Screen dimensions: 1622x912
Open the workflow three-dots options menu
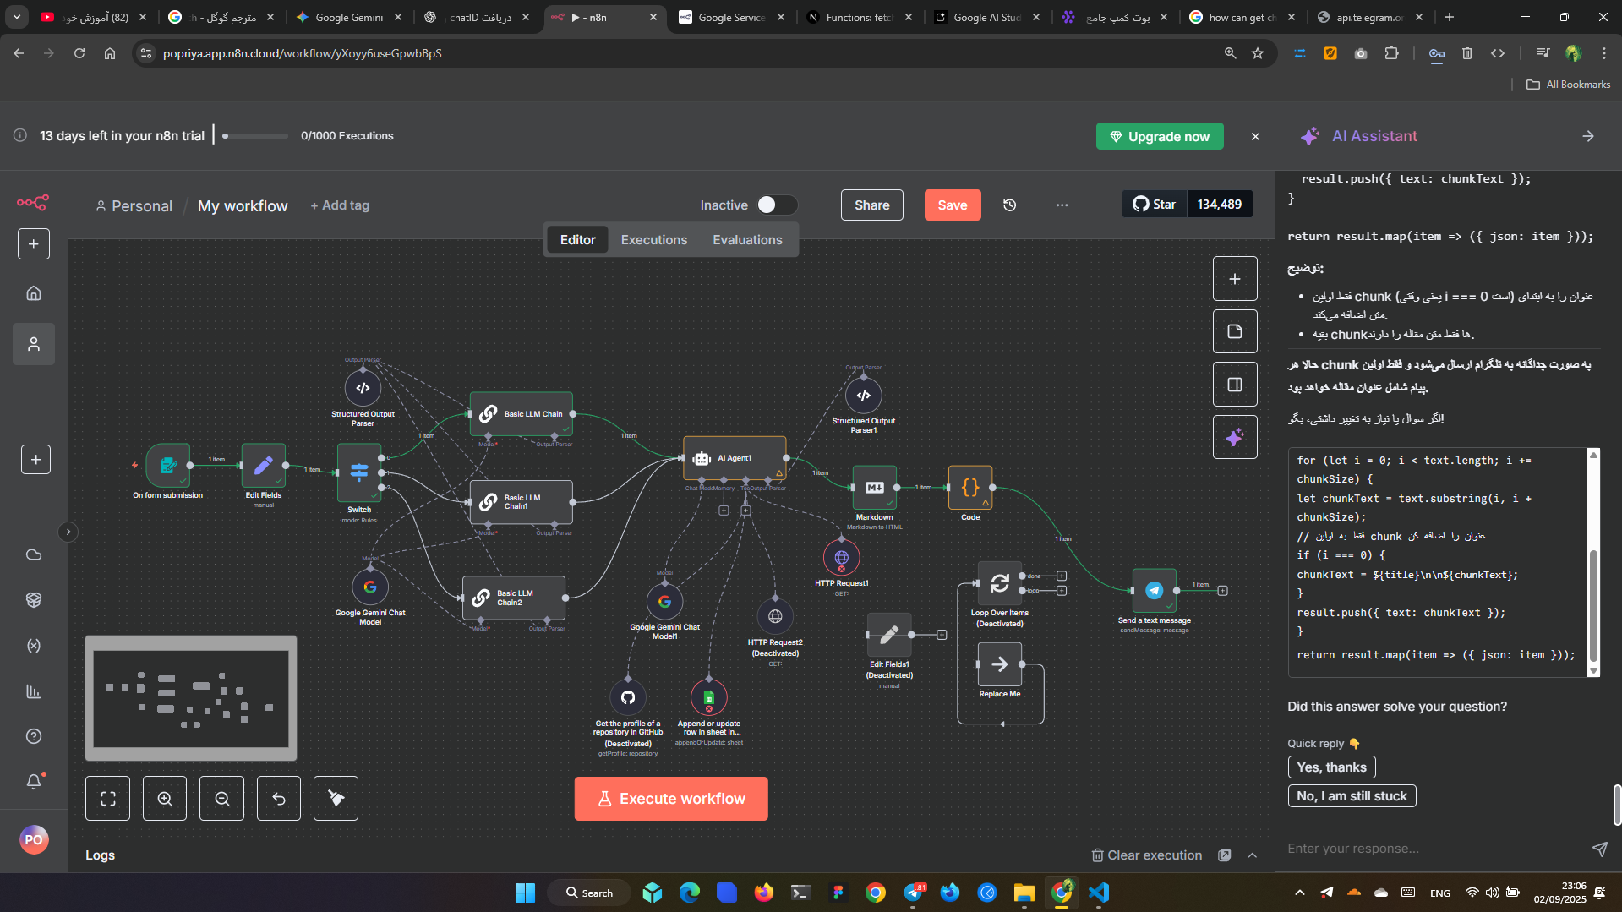(1062, 205)
